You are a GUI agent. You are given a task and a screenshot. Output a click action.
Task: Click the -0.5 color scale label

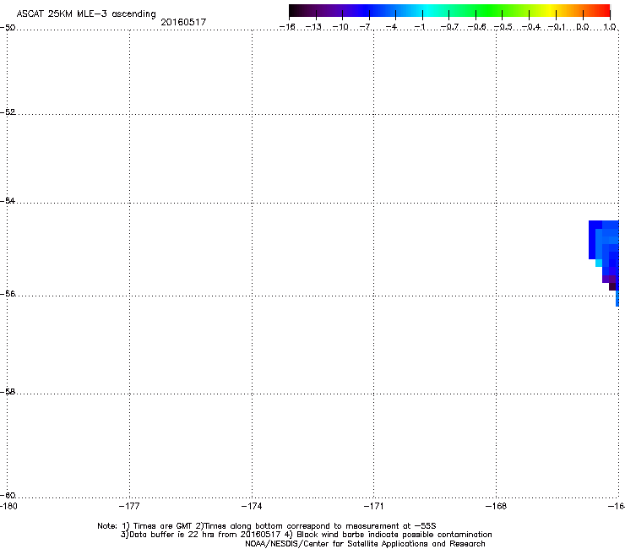tap(503, 27)
